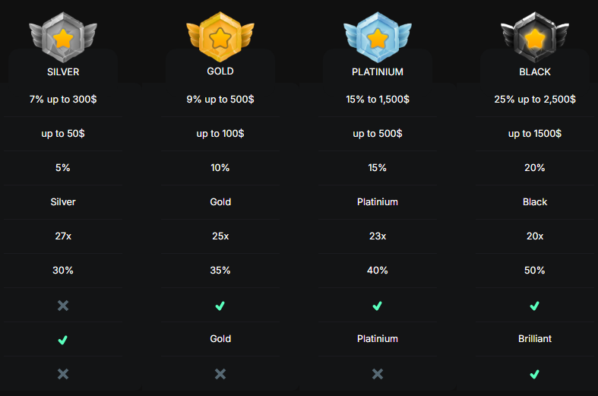The width and height of the screenshot is (598, 396).
Task: Click the '9% up to 500$' cell
Action: pos(220,100)
